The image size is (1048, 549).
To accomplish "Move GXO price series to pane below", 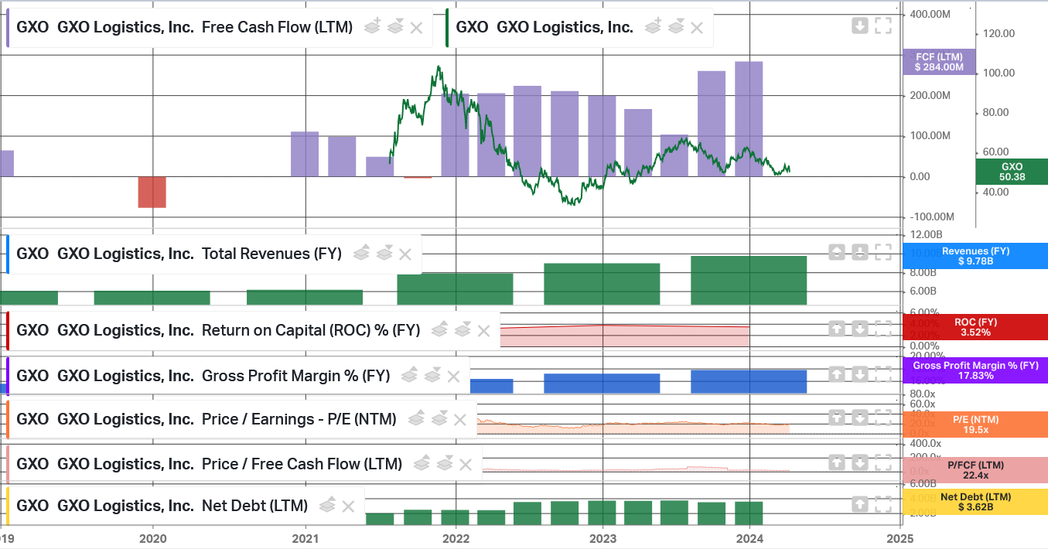I will click(676, 27).
